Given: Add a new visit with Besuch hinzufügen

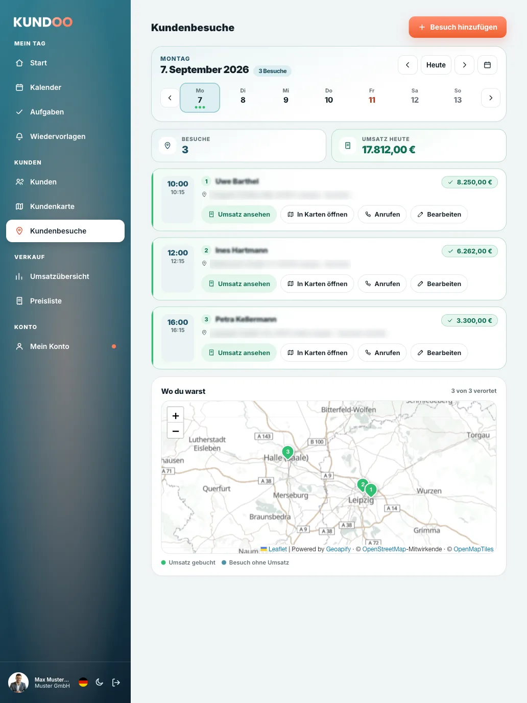Looking at the screenshot, I should tap(458, 27).
